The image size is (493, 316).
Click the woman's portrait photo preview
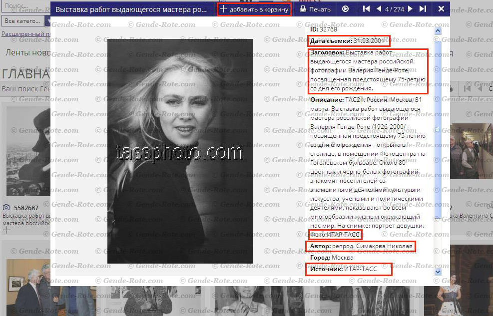[180, 150]
